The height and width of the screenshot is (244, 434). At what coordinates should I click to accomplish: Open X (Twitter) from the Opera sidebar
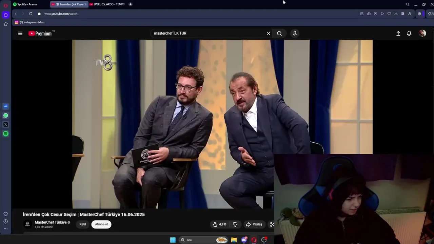click(x=5, y=125)
